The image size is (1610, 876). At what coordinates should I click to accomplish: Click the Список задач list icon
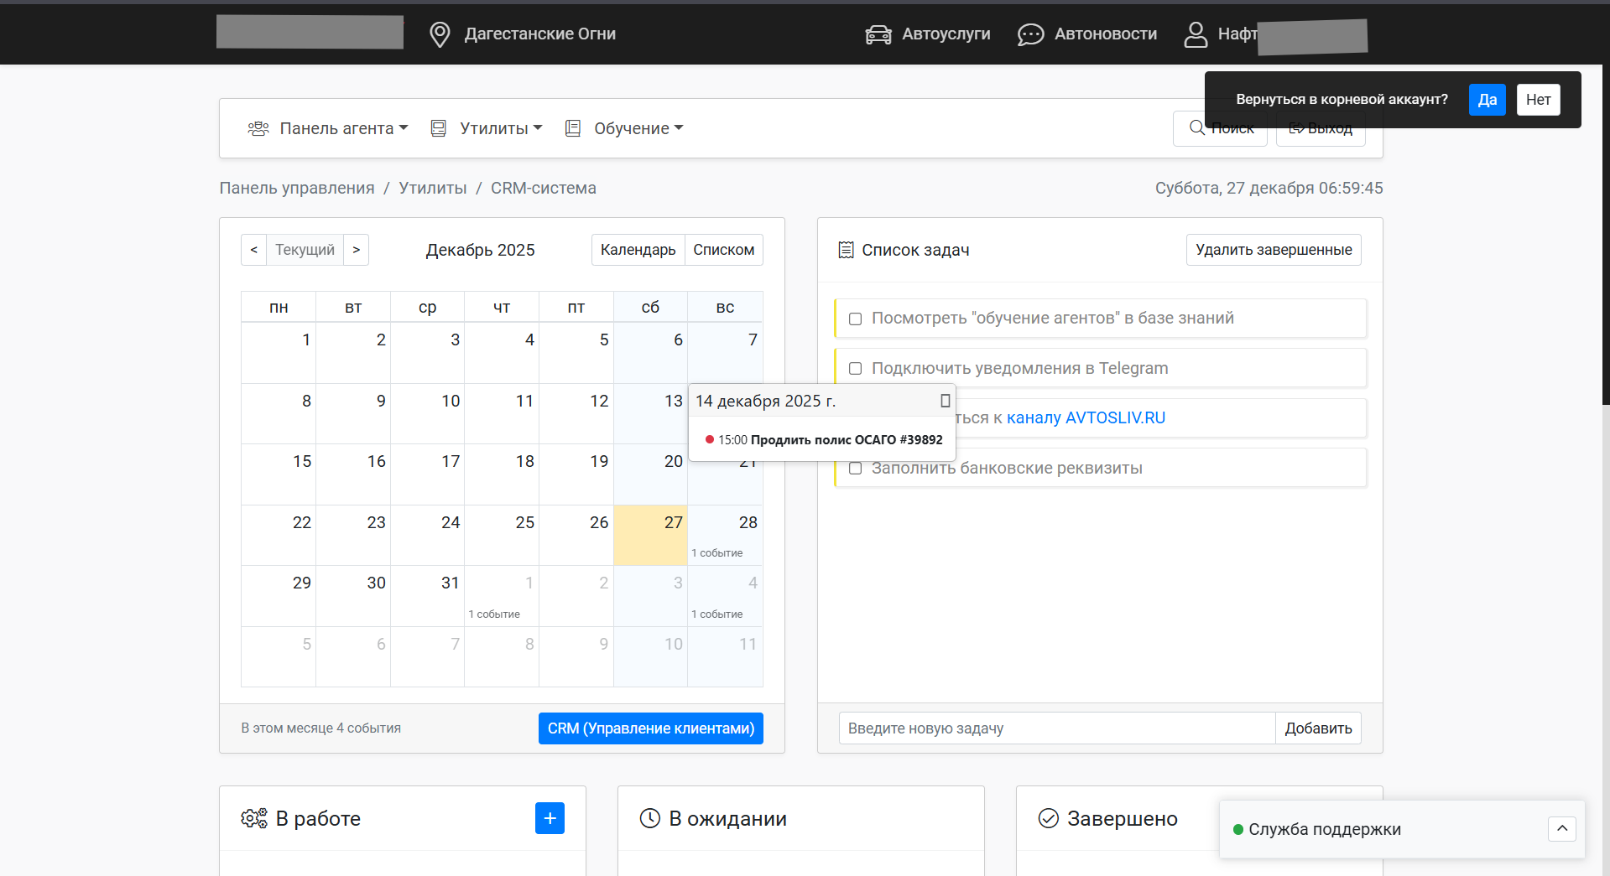tap(847, 250)
